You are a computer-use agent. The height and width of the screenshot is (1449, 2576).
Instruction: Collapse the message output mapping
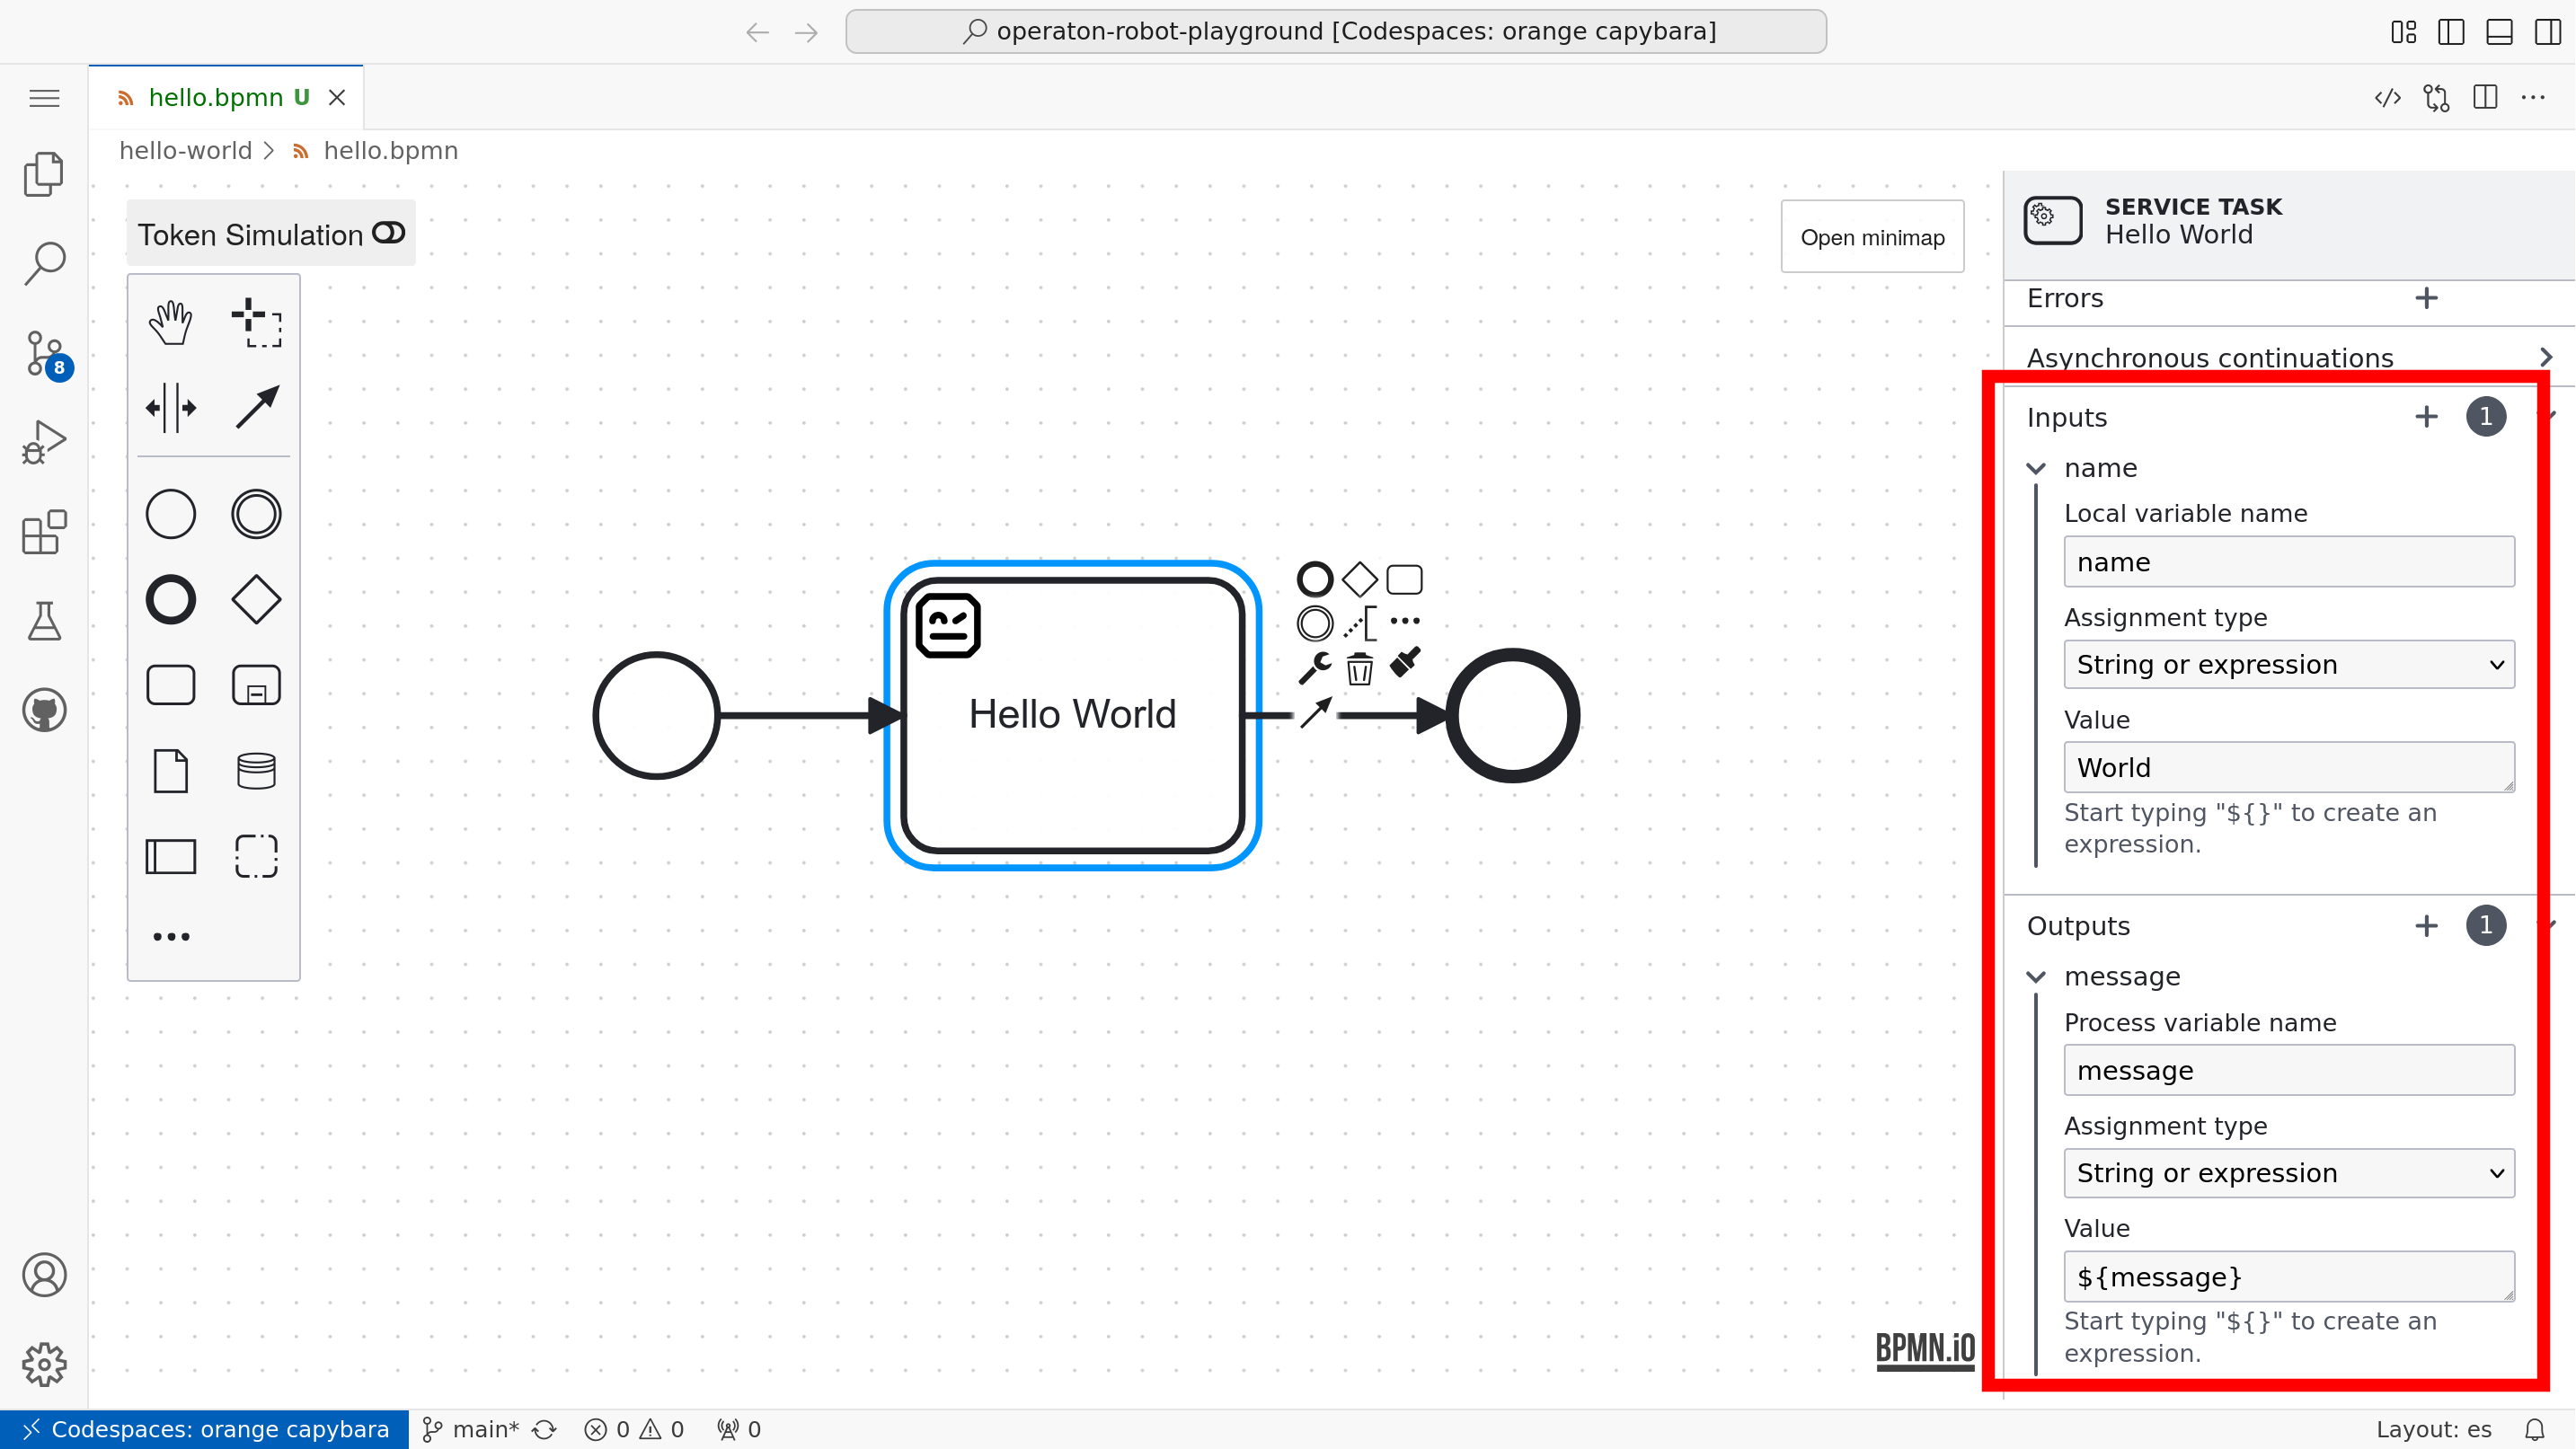point(2037,976)
